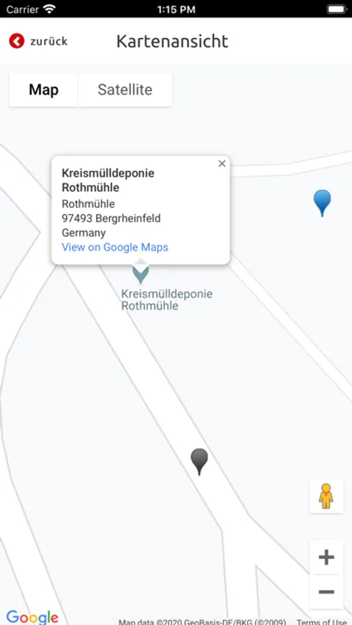The image size is (352, 625).
Task: Zoom in with the plus button
Action: tap(326, 557)
